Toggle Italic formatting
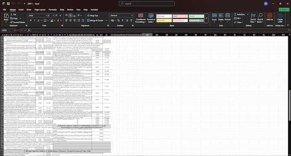Image resolution: width=291 pixels, height=156 pixels. tap(35, 21)
